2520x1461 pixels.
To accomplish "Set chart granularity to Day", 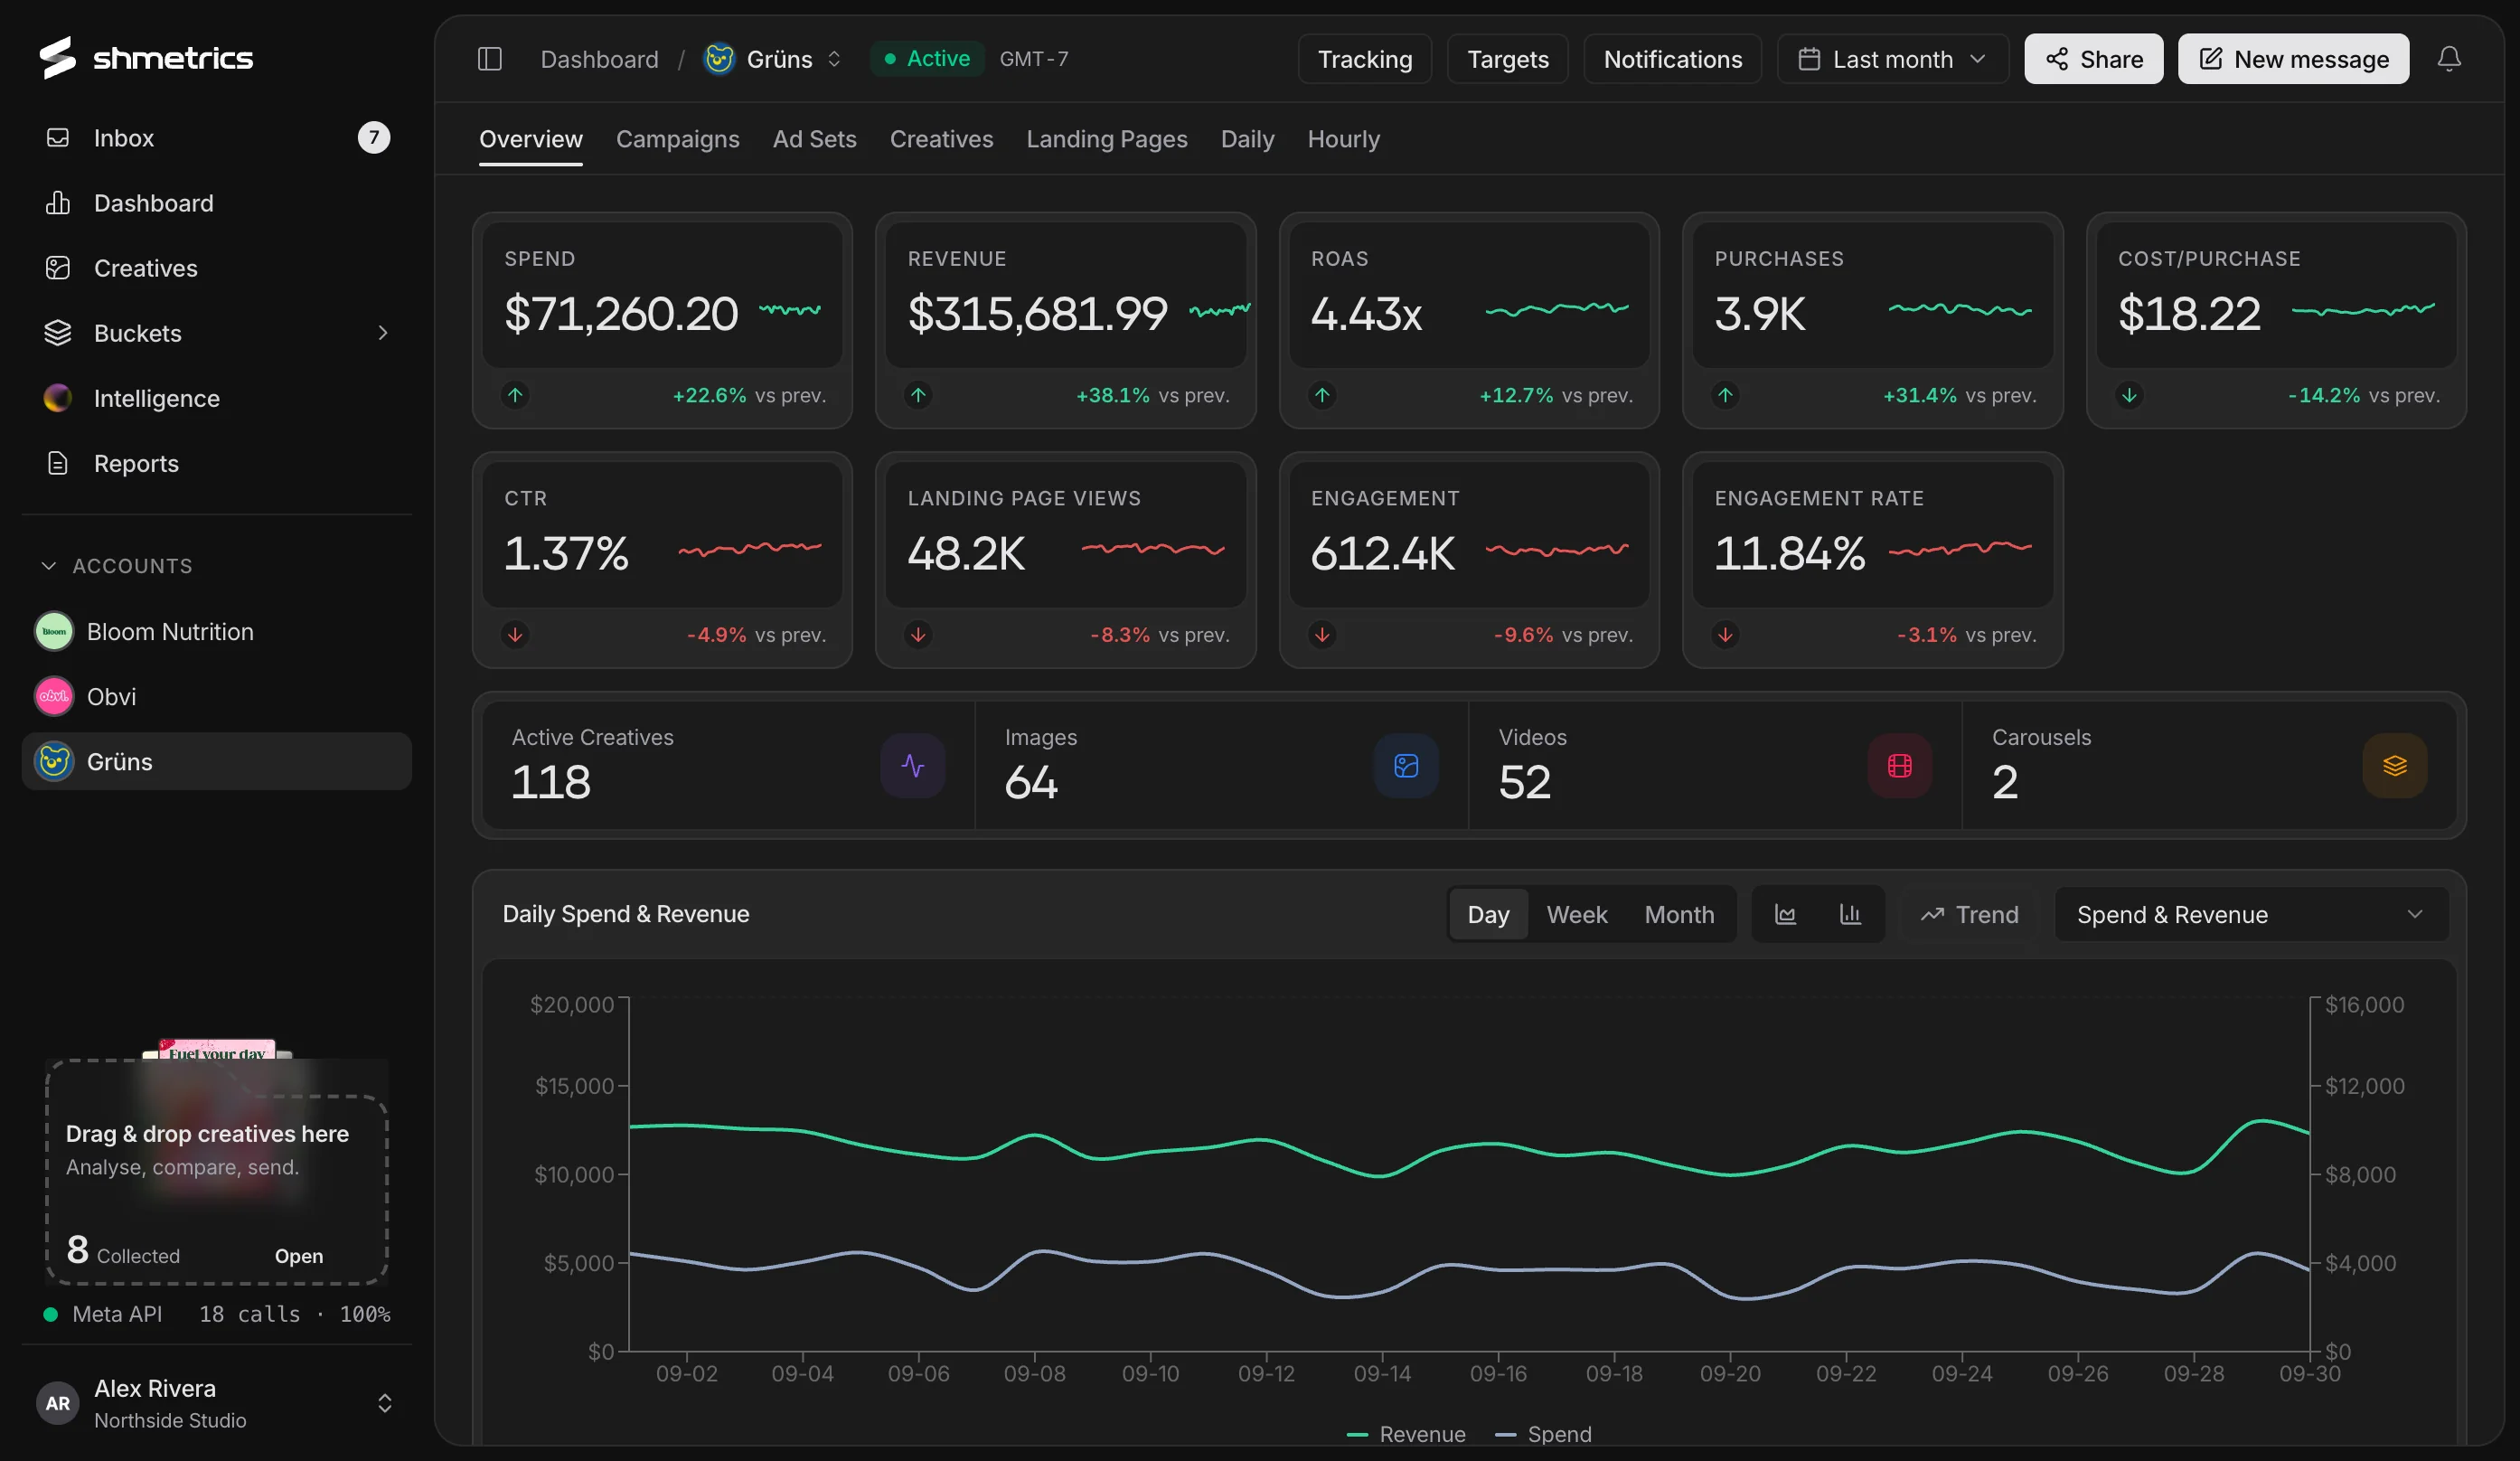I will pos(1488,914).
